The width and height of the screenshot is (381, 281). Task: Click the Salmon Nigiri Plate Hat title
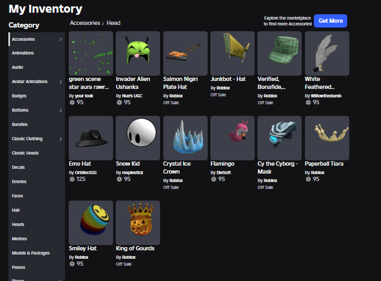coord(180,83)
